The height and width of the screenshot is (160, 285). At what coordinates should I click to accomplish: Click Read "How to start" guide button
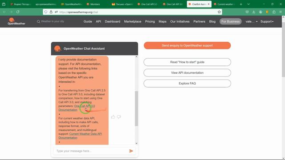pyautogui.click(x=187, y=62)
